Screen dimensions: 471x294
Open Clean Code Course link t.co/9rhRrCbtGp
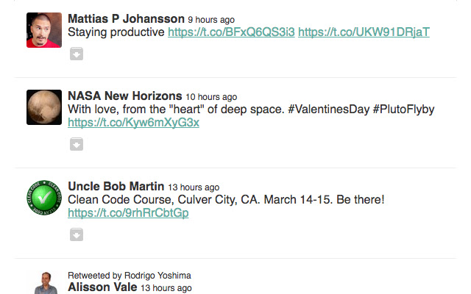pos(128,213)
